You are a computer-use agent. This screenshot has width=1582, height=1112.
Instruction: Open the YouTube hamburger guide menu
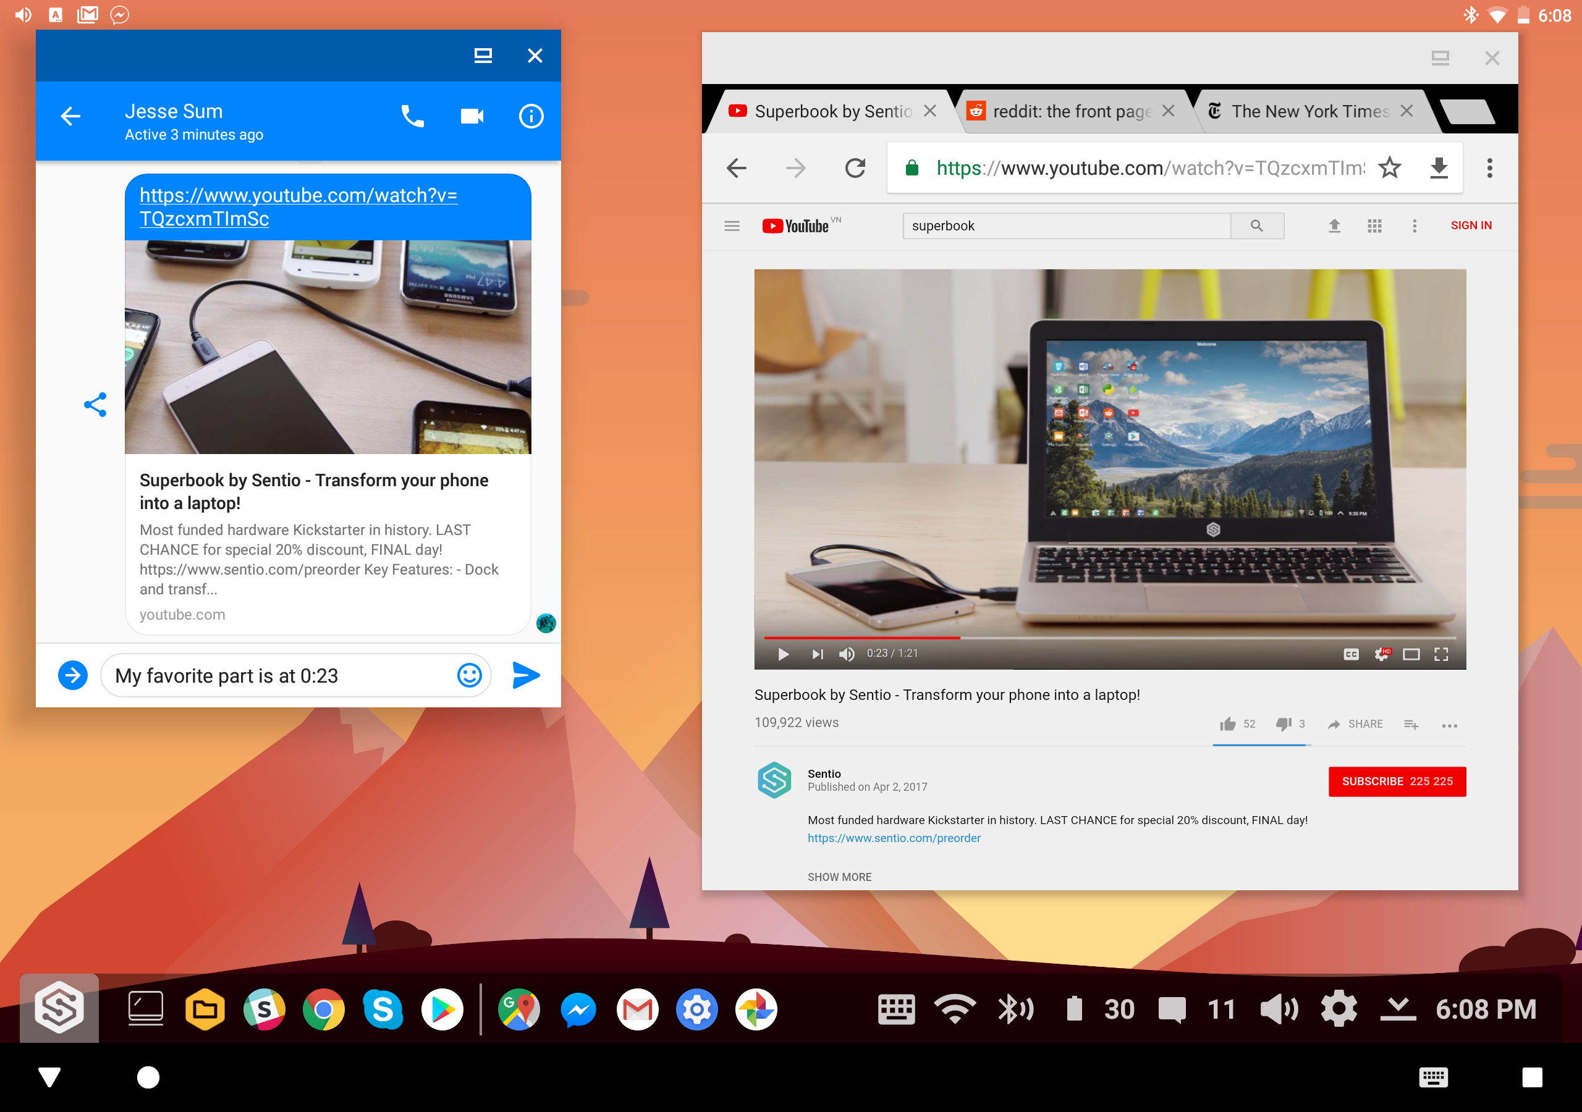point(732,226)
